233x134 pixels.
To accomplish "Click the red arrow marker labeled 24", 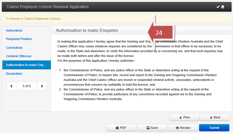I will [x=160, y=33].
